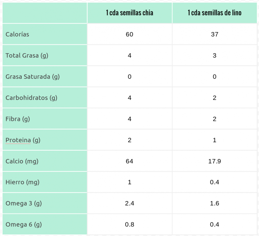Select the chia calcium value 64

[129, 161]
